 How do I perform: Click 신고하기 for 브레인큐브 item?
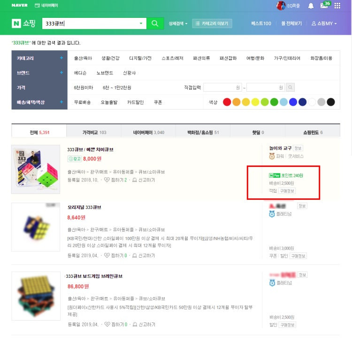pyautogui.click(x=144, y=324)
